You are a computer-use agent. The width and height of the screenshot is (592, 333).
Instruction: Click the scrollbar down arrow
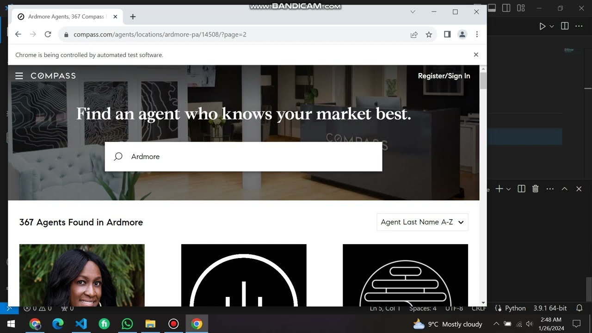point(483,302)
